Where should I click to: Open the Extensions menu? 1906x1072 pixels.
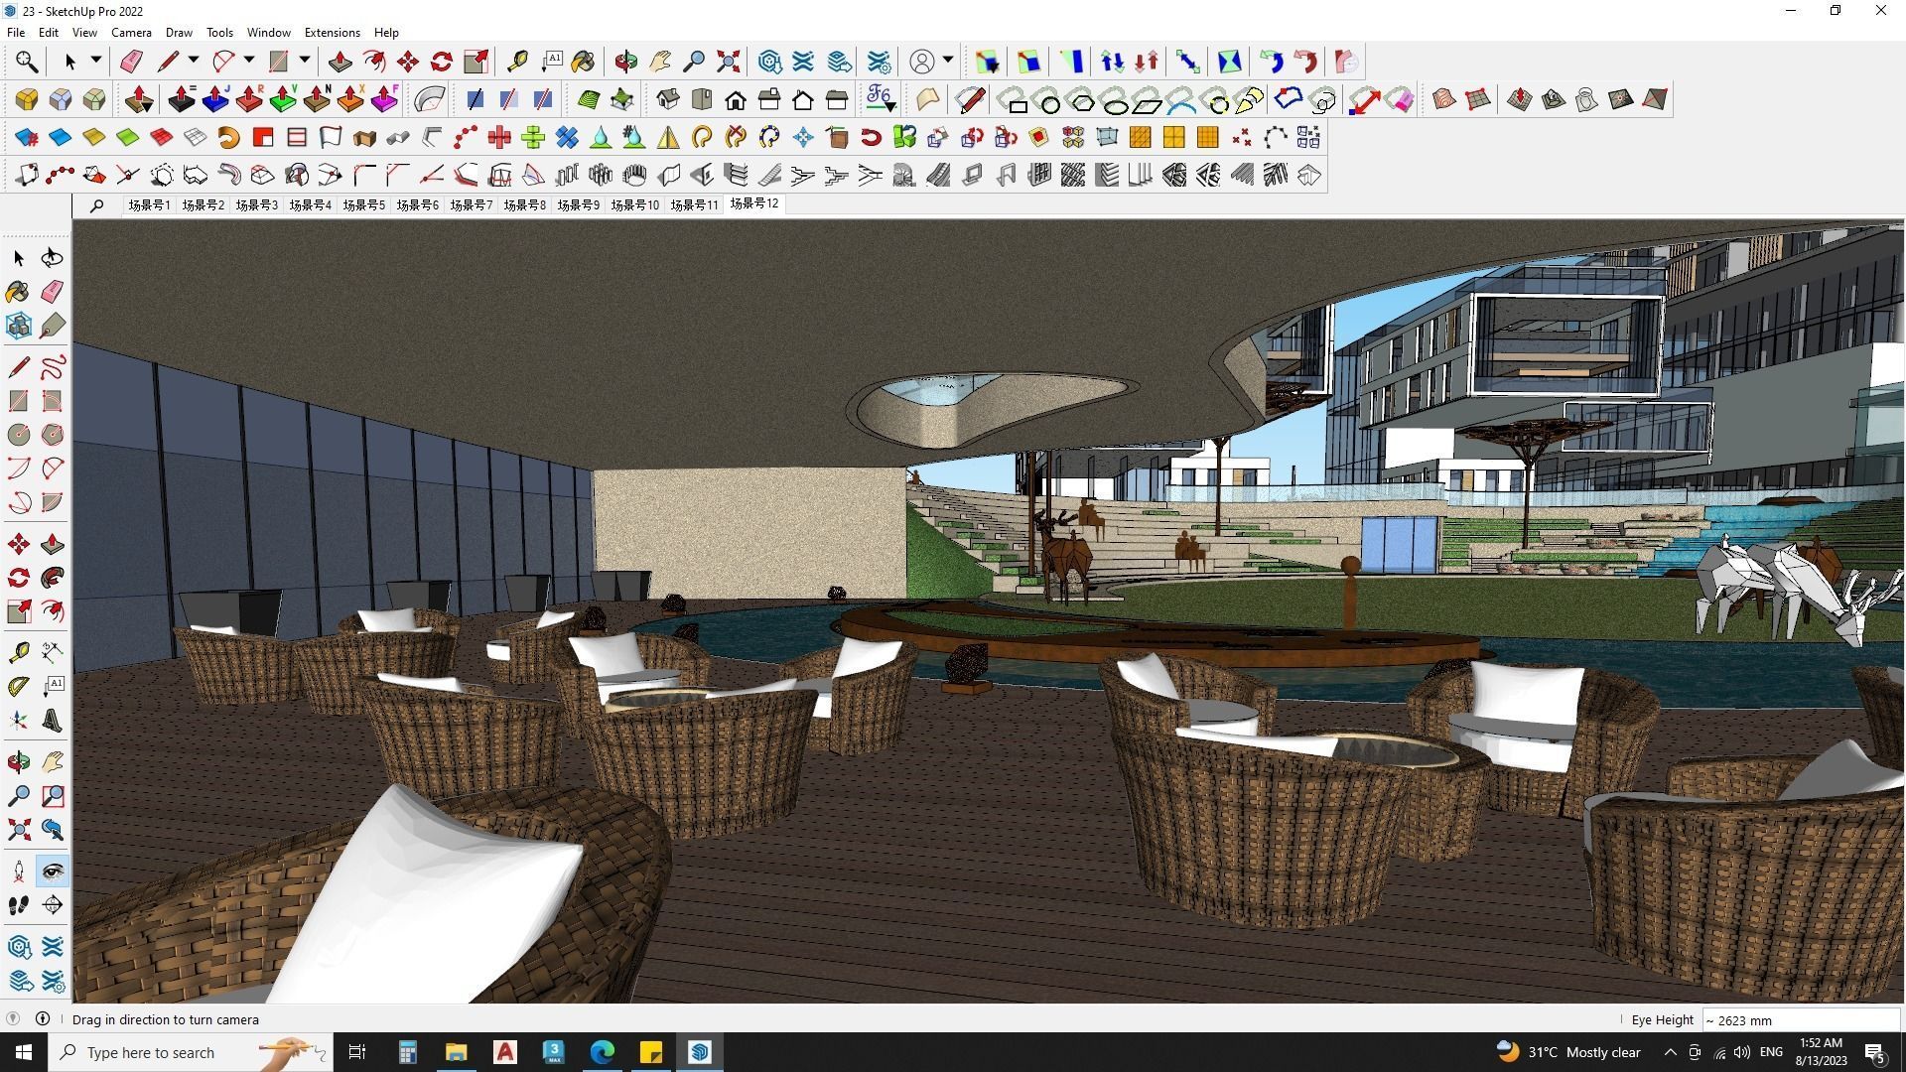[332, 32]
